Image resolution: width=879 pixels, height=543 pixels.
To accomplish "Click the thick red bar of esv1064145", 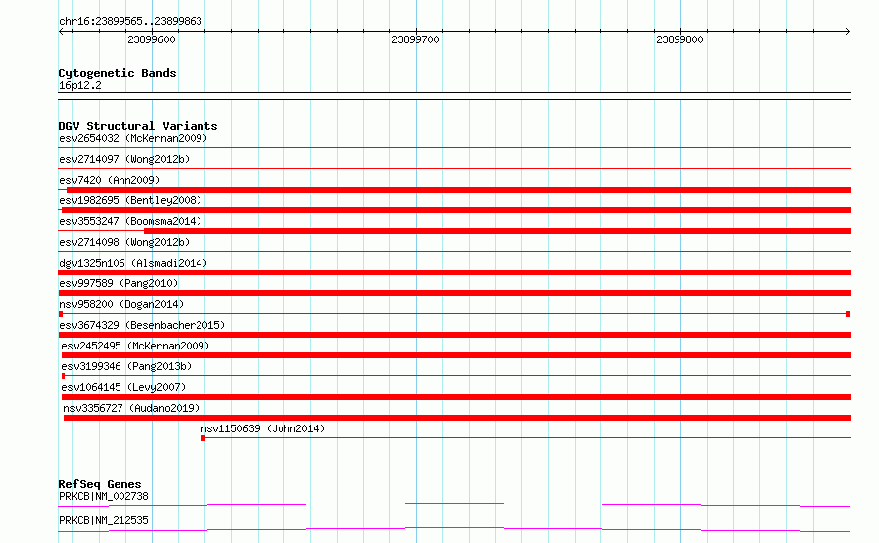I will [457, 397].
